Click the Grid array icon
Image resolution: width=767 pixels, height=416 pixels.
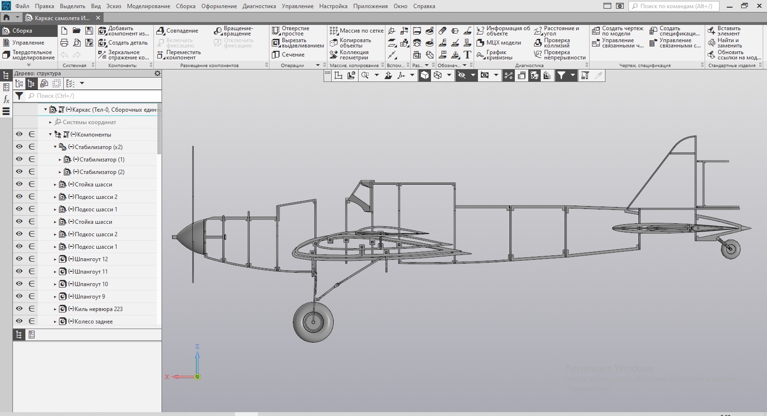[334, 31]
